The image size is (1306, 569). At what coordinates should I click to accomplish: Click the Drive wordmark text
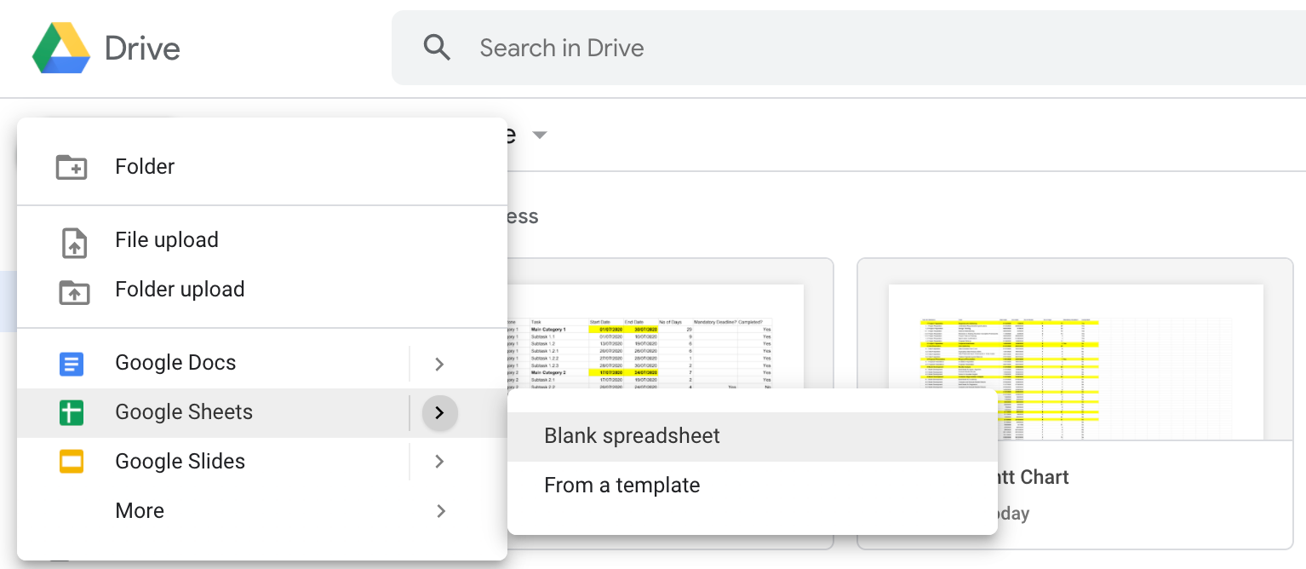tap(142, 49)
